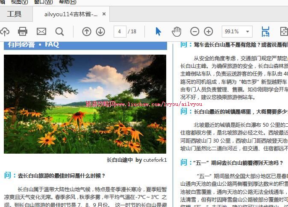Activate the selection arrow tool

coord(159,32)
